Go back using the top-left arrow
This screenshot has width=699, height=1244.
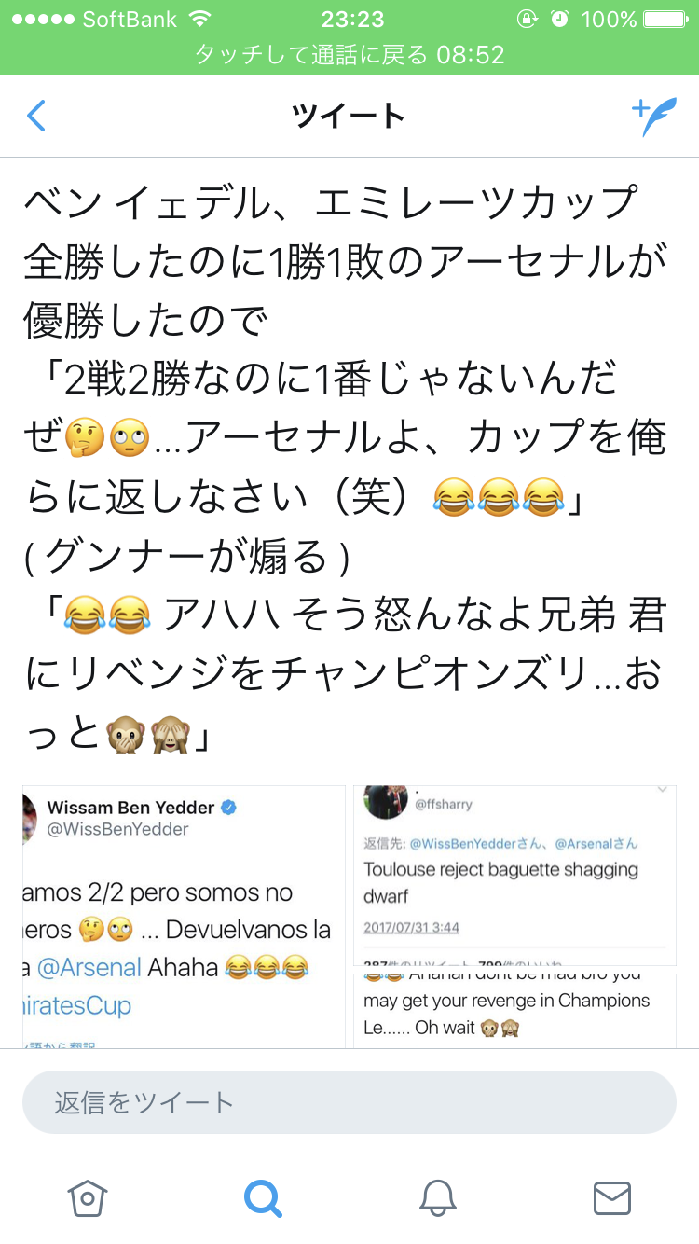(x=35, y=116)
